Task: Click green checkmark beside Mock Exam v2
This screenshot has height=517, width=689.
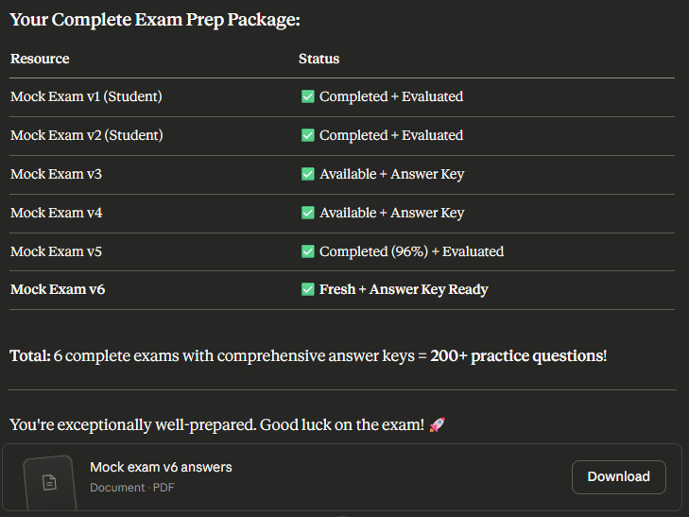Action: (307, 135)
